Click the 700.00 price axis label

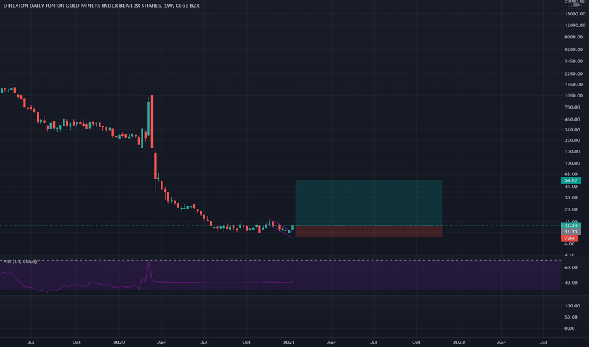[x=572, y=107]
